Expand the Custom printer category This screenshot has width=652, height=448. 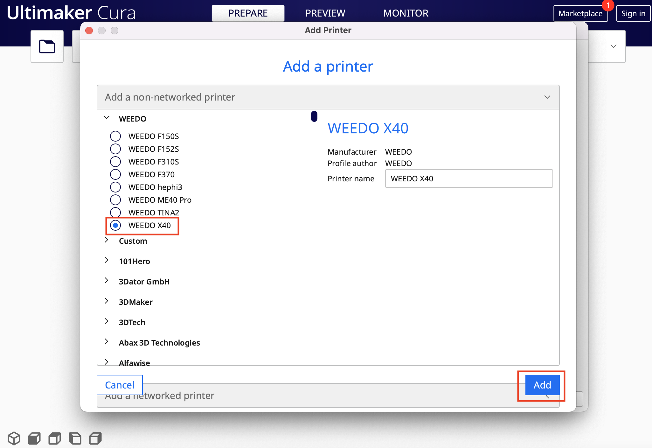click(107, 240)
